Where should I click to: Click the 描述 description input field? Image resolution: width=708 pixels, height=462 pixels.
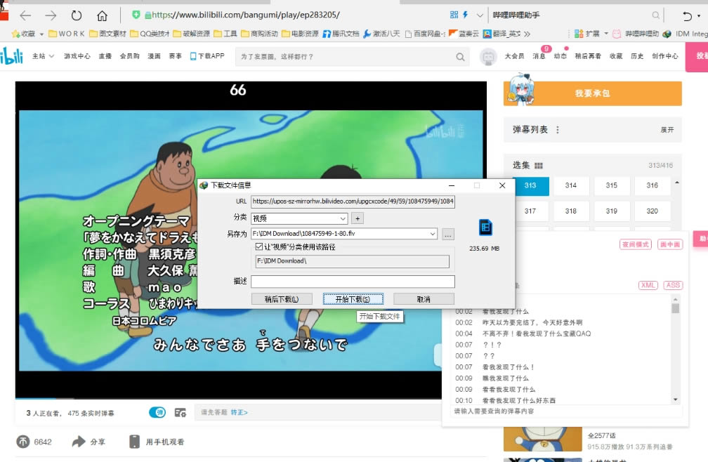[x=353, y=282]
